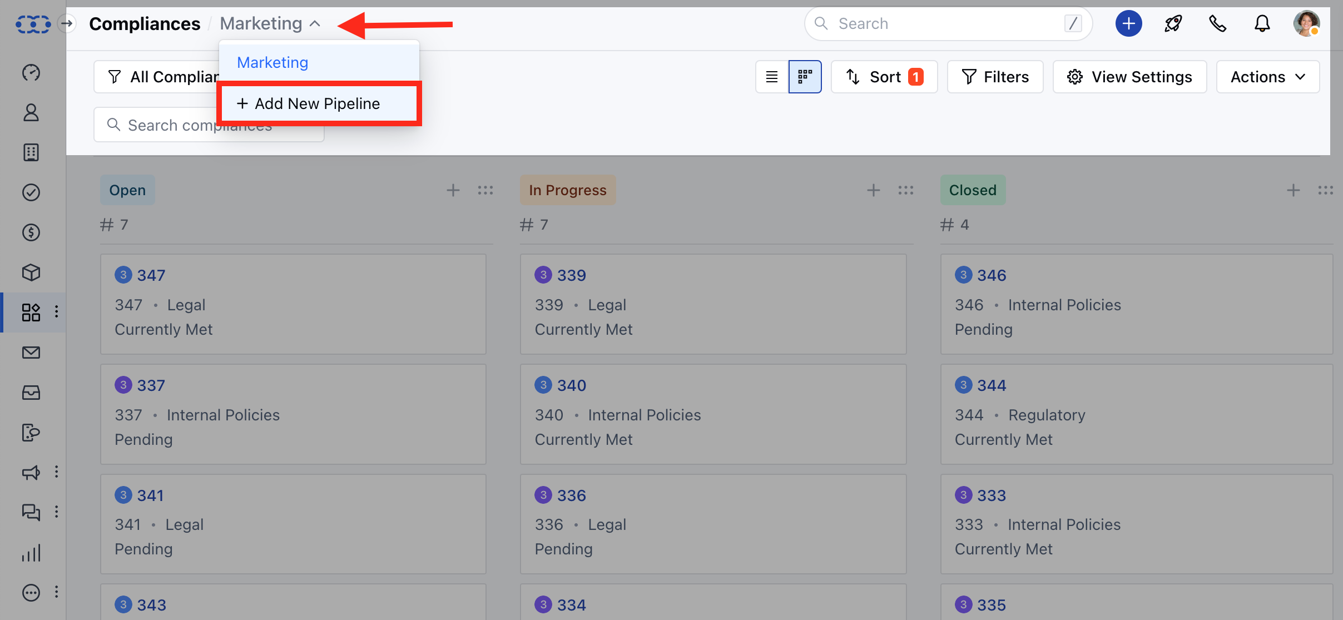Viewport: 1343px width, 620px height.
Task: Click the CRM logo at top left
Action: click(x=33, y=24)
